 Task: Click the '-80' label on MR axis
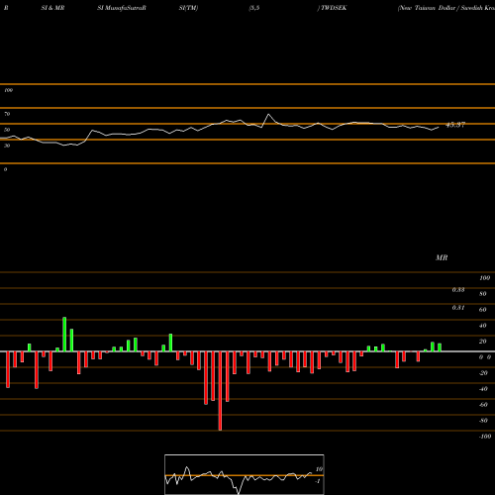(x=483, y=421)
